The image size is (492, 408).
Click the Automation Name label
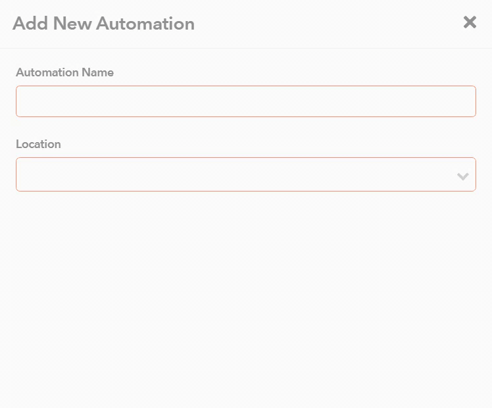pos(64,72)
